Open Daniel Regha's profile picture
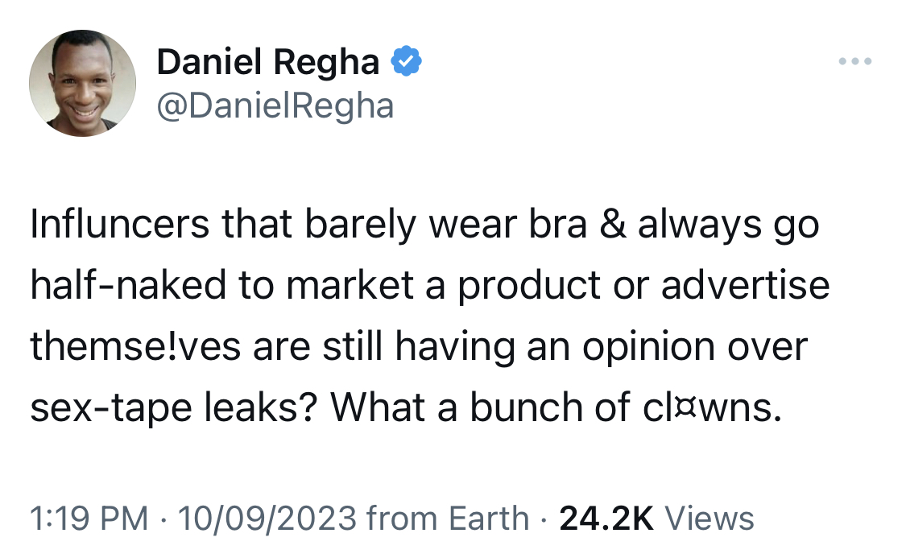The height and width of the screenshot is (558, 906). (x=83, y=83)
